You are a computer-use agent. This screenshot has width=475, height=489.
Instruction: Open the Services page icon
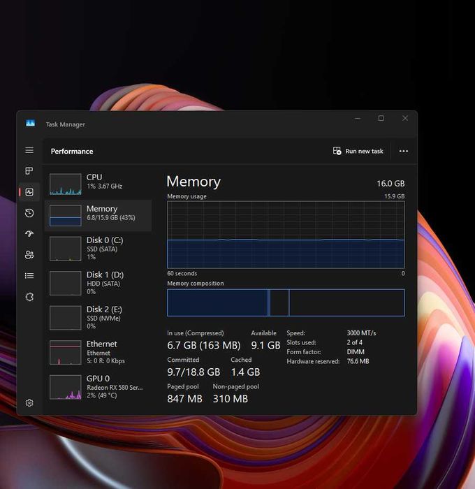(29, 297)
